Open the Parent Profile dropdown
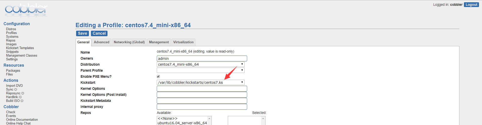This screenshot has width=482, height=125. tap(200, 70)
